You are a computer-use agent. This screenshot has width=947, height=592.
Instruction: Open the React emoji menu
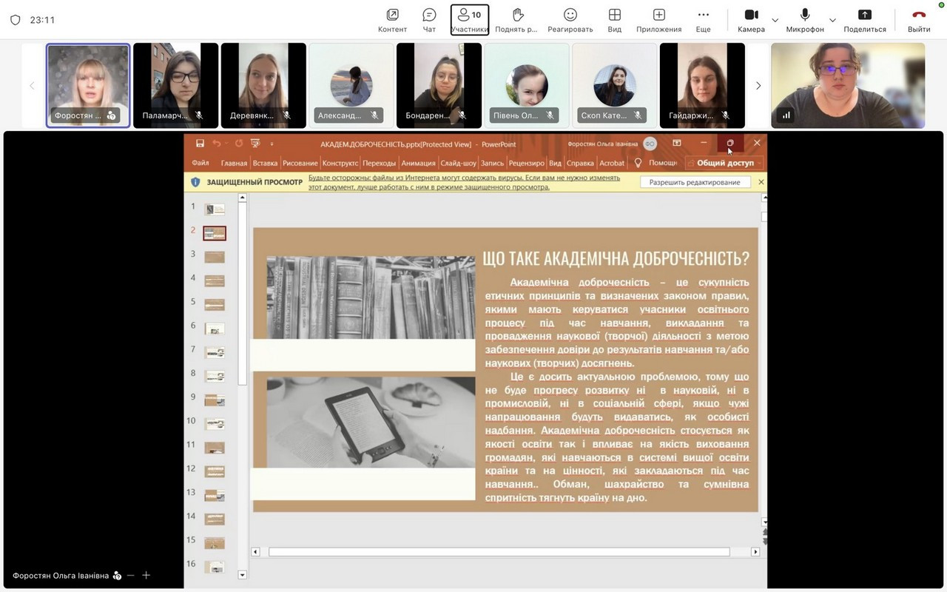click(x=570, y=20)
